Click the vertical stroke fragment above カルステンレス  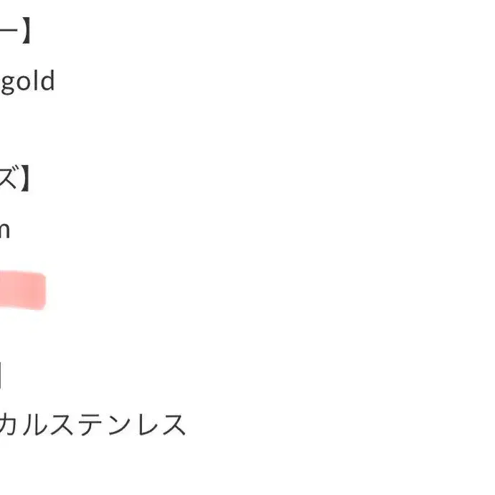(1, 375)
